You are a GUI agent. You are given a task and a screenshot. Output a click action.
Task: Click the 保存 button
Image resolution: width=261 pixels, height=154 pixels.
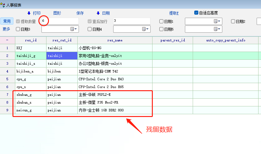pos(80,13)
